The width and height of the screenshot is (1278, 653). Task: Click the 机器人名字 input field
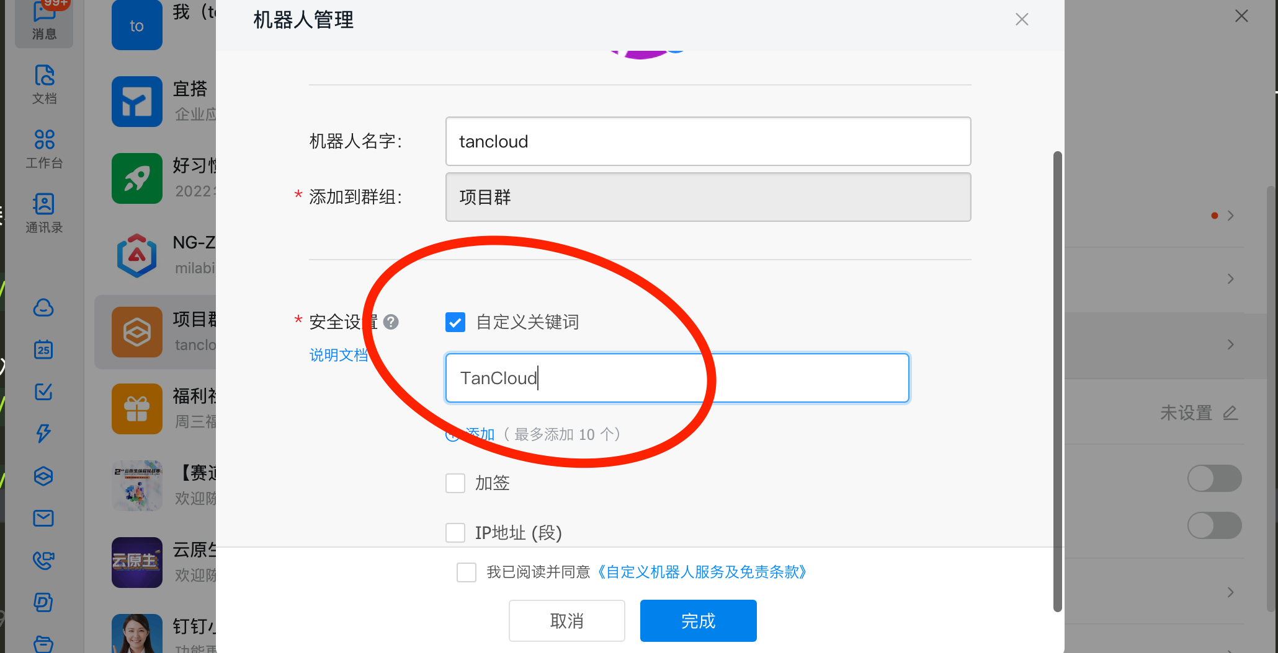(x=708, y=141)
